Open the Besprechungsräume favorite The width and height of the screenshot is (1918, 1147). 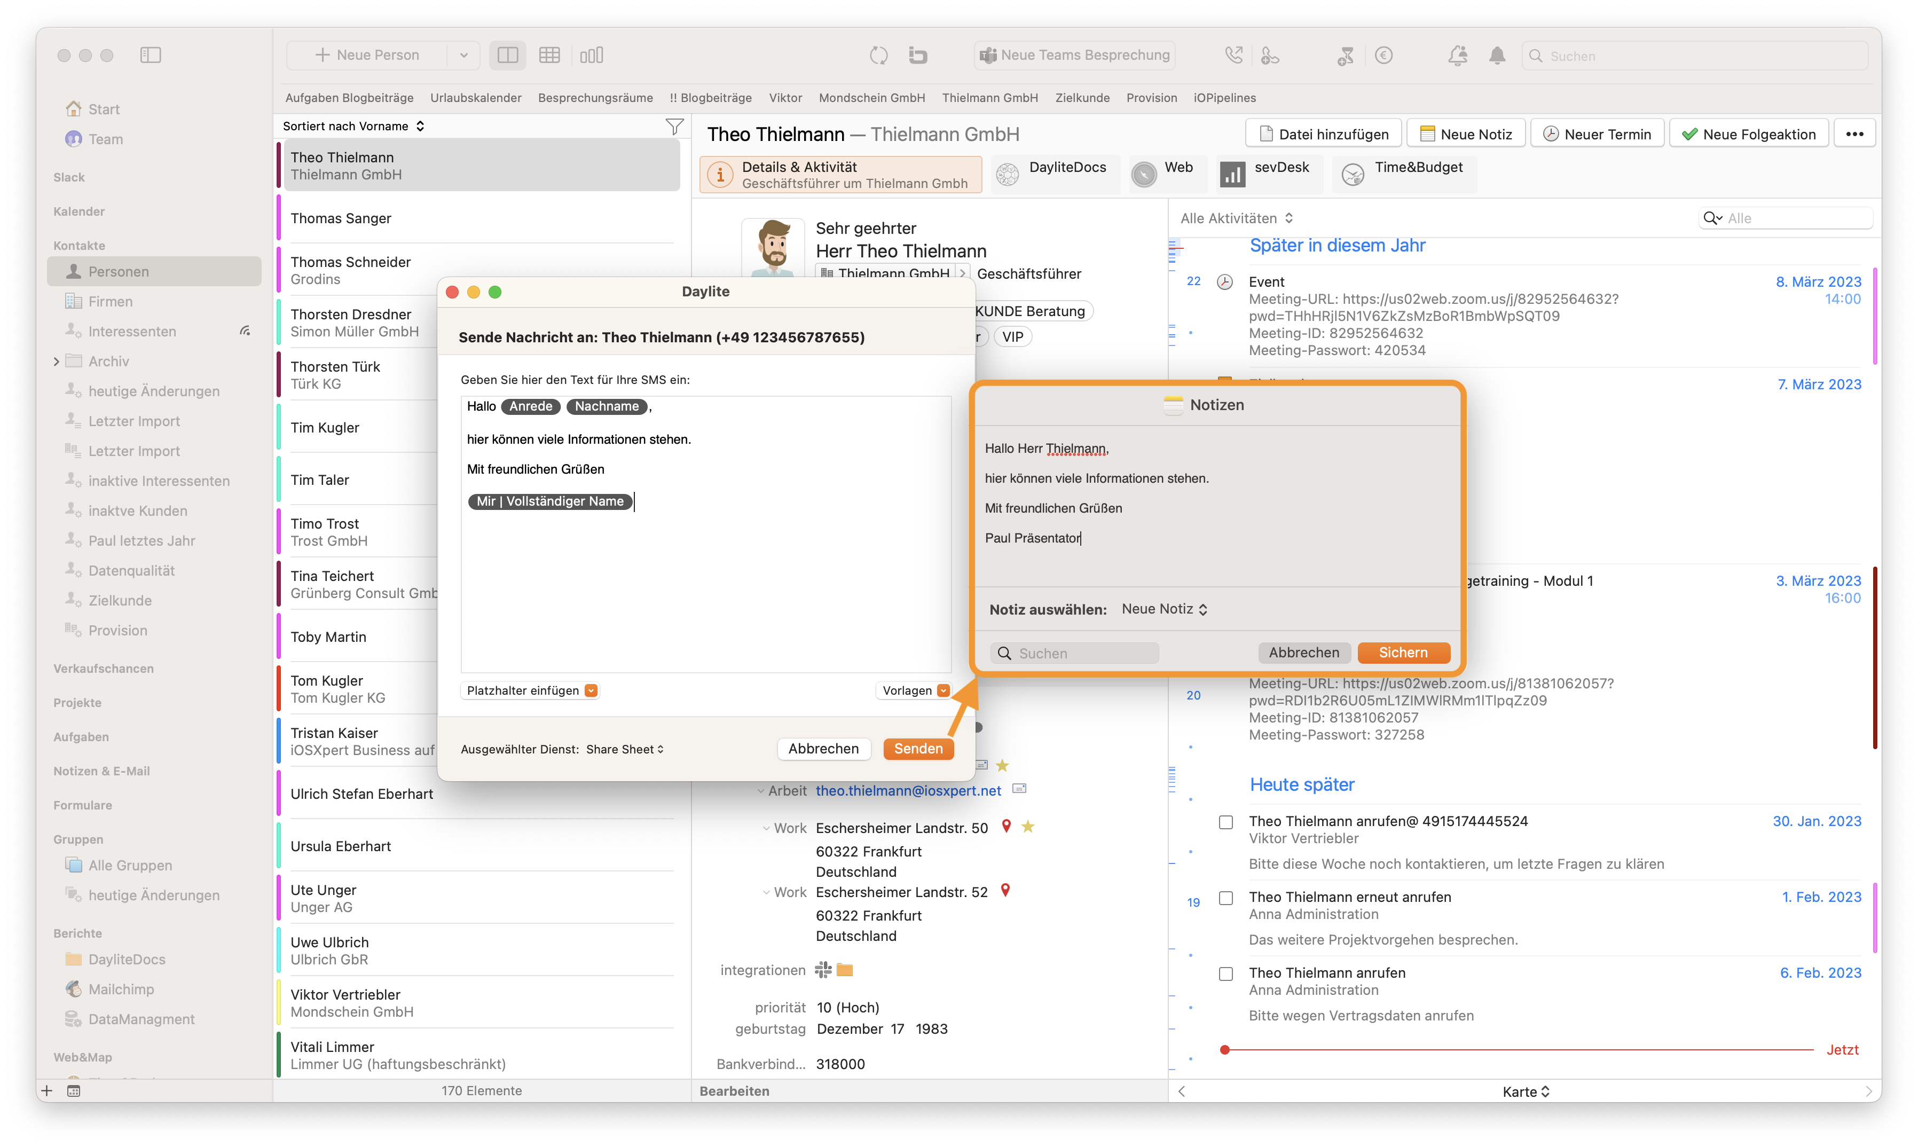[x=595, y=97]
